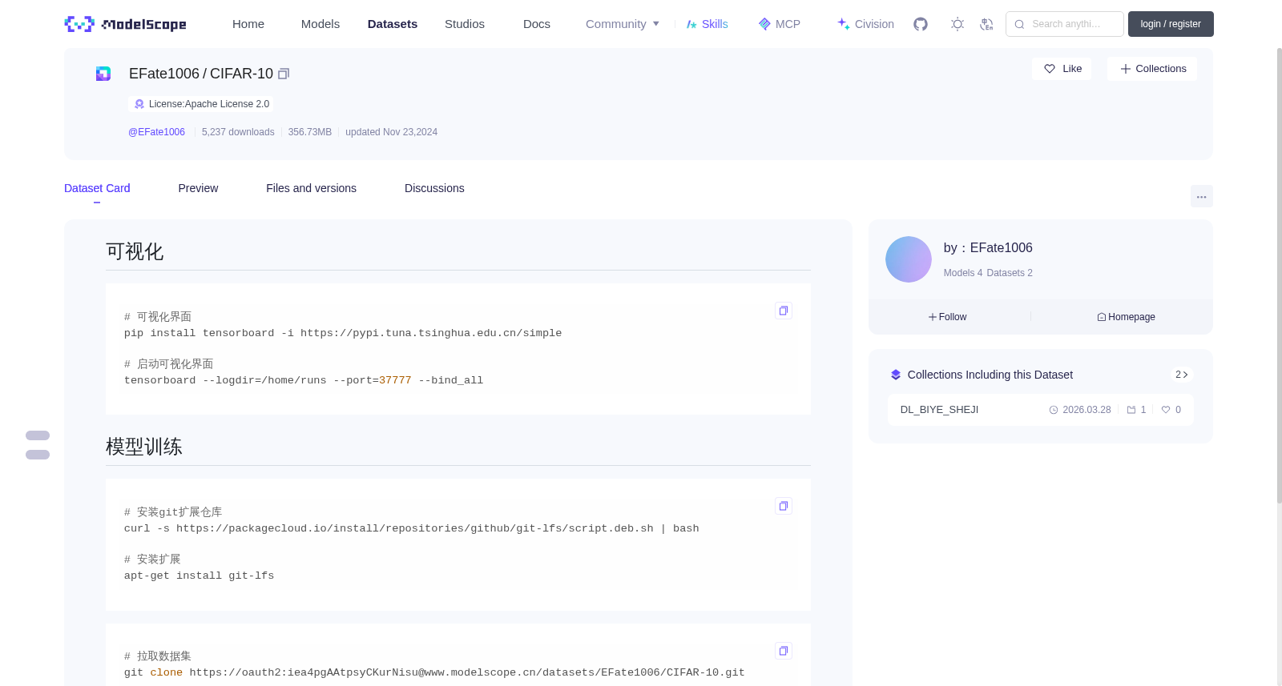This screenshot has height=686, width=1282.
Task: Click the 356.73MB size text
Action: [310, 132]
